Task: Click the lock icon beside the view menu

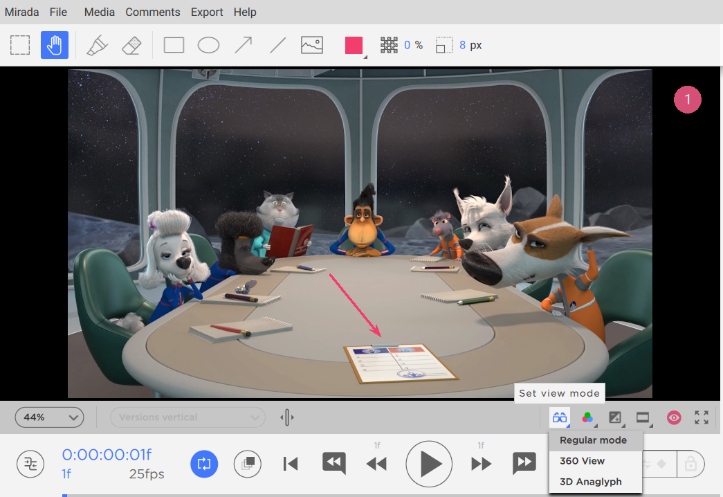Action: click(x=690, y=464)
